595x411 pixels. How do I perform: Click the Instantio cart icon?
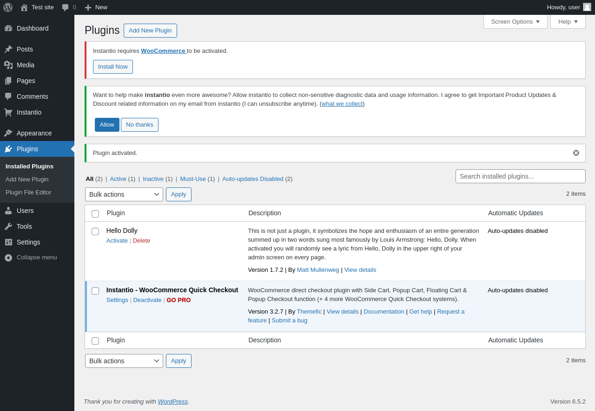pyautogui.click(x=8, y=112)
